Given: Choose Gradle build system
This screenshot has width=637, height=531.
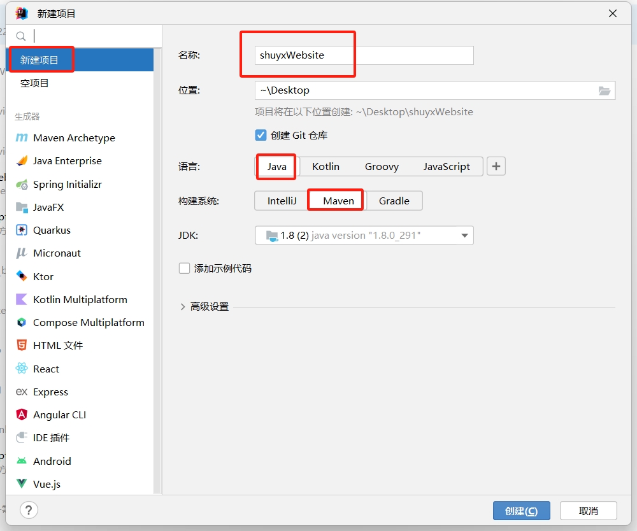Looking at the screenshot, I should (394, 201).
